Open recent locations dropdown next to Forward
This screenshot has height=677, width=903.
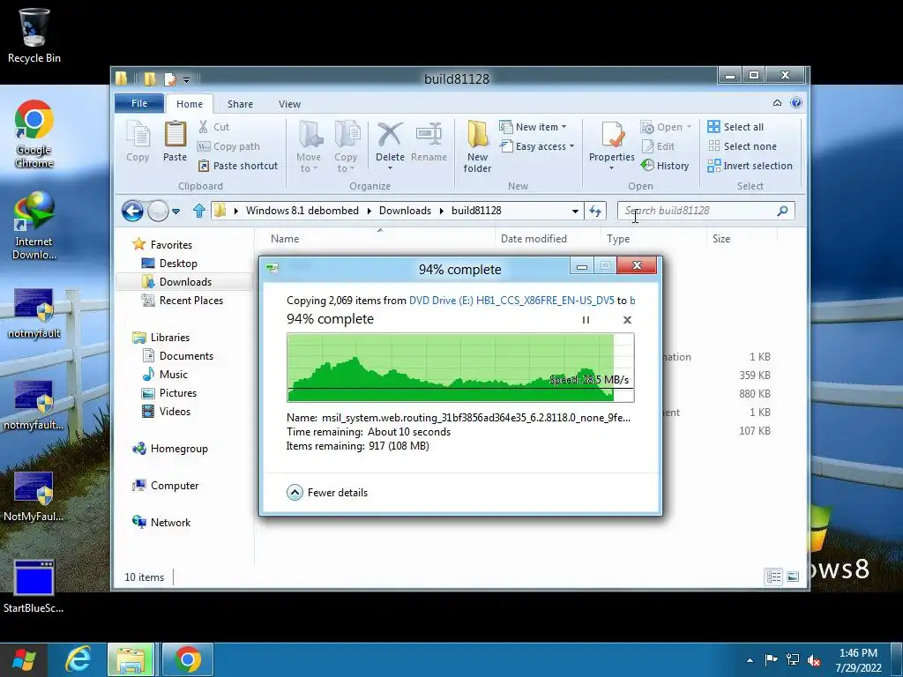[176, 212]
